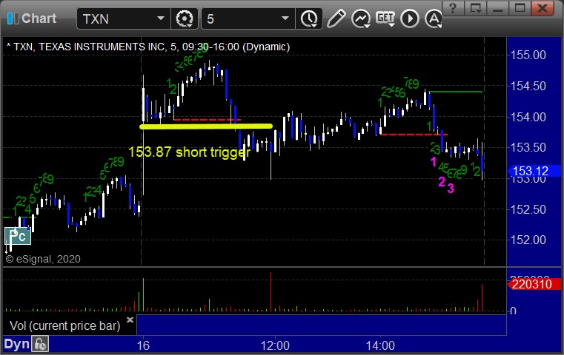Click the chart title 'TXN, TEXAS INSTRUMENTS INC'
Screen dimensions: 564x355
coord(90,47)
